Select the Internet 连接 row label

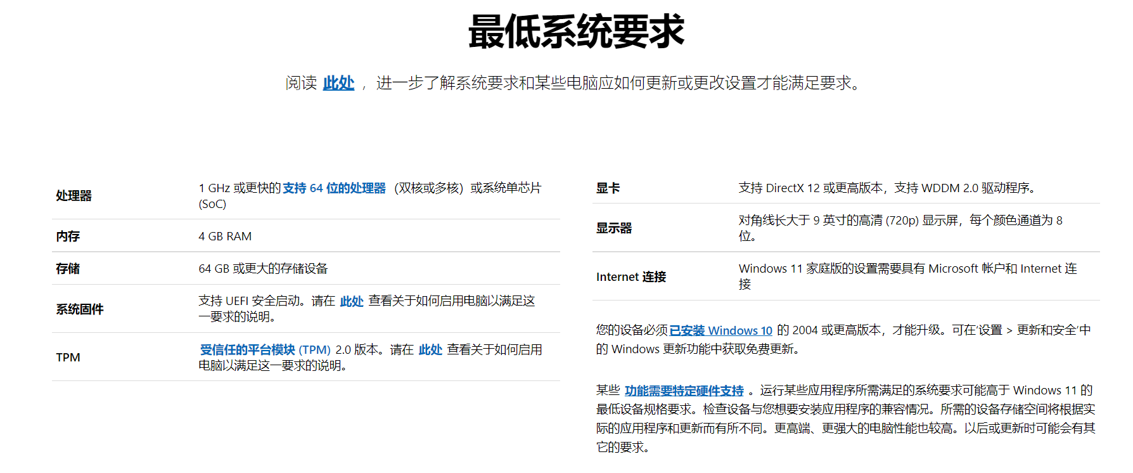click(x=631, y=277)
